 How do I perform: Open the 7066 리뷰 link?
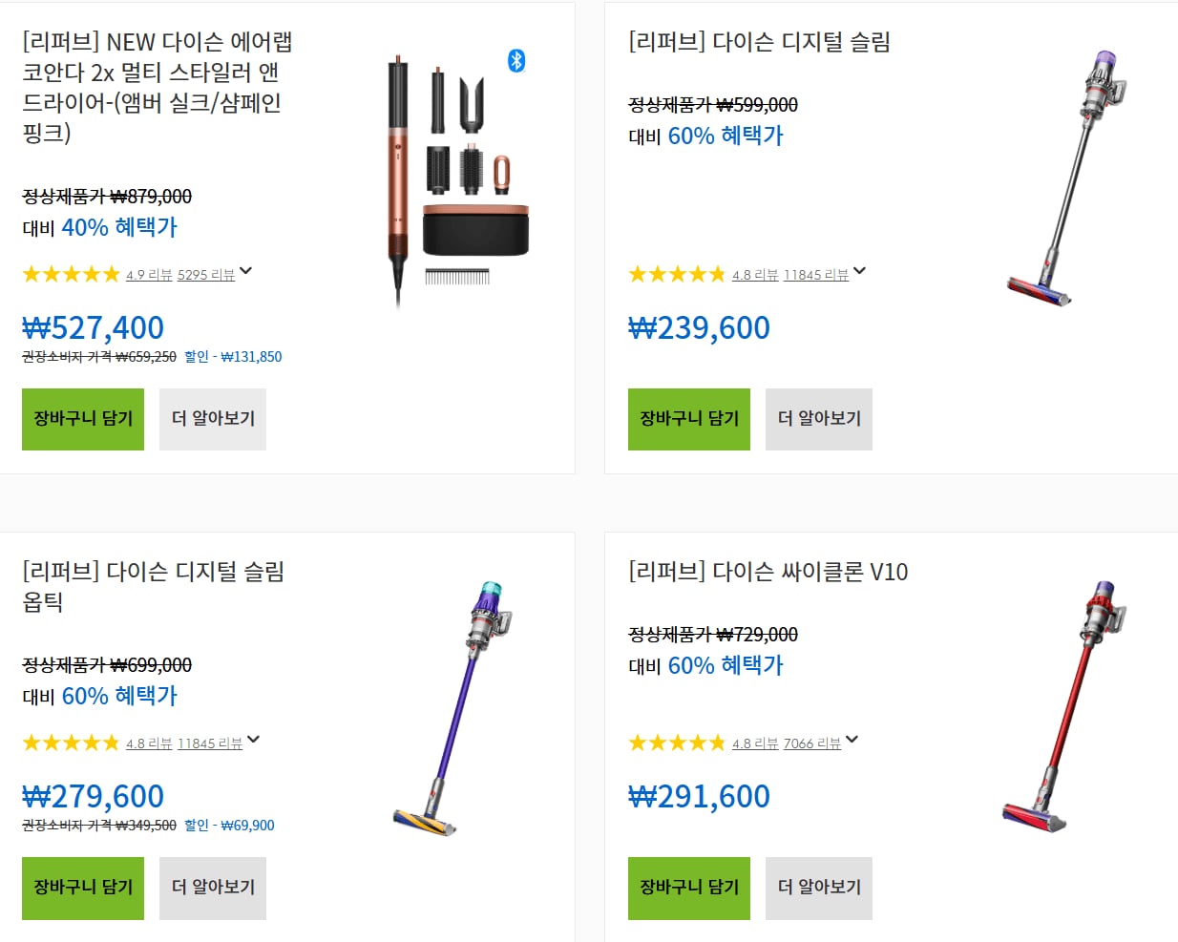812,743
